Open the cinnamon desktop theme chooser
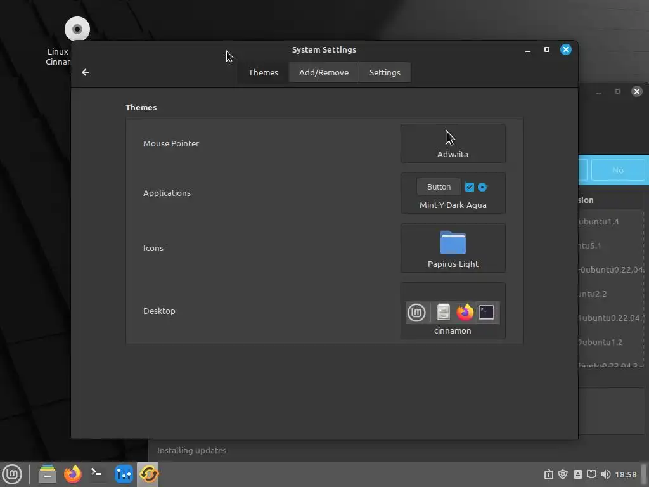Viewport: 649px width, 487px height. pyautogui.click(x=453, y=311)
